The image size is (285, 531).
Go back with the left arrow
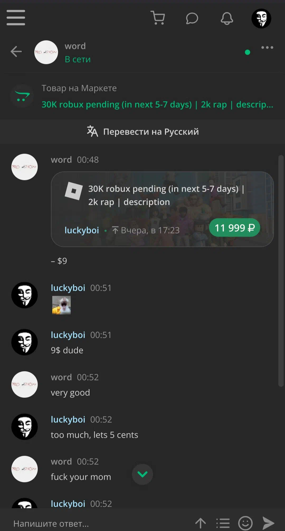[16, 51]
